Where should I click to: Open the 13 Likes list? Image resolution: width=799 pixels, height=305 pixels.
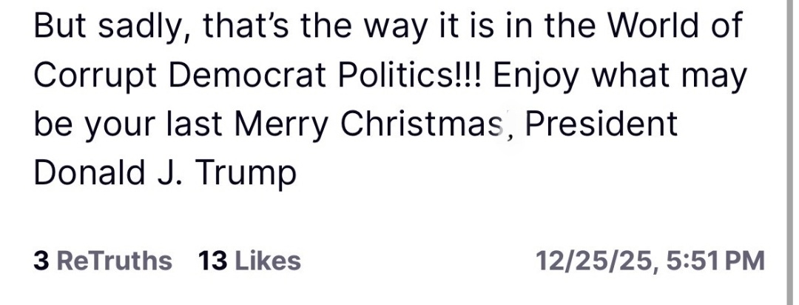point(249,261)
